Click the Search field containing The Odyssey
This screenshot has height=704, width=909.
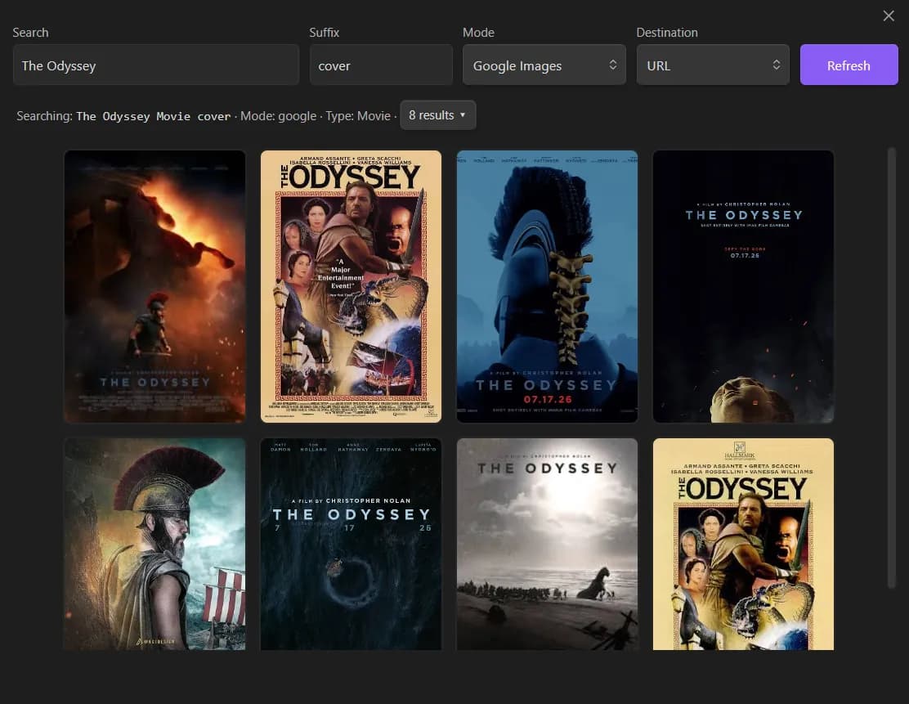pos(156,65)
